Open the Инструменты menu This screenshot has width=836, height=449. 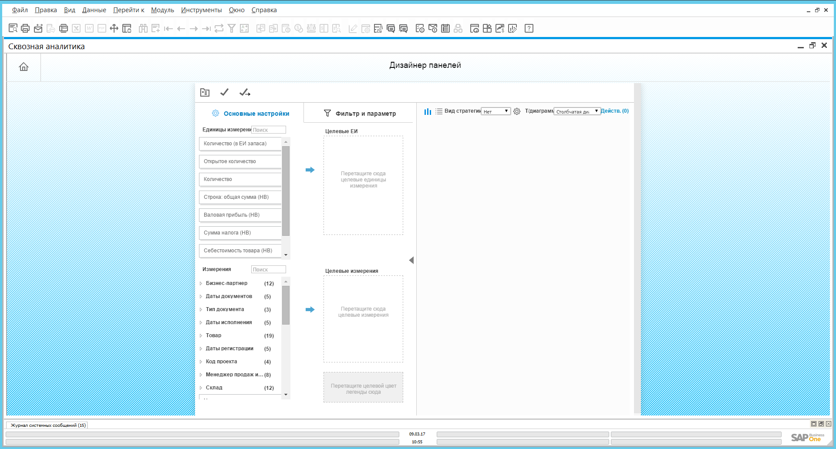[x=201, y=10]
